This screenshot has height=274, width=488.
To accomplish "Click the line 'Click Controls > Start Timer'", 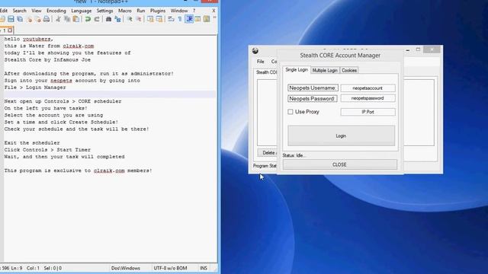I will tap(47, 150).
